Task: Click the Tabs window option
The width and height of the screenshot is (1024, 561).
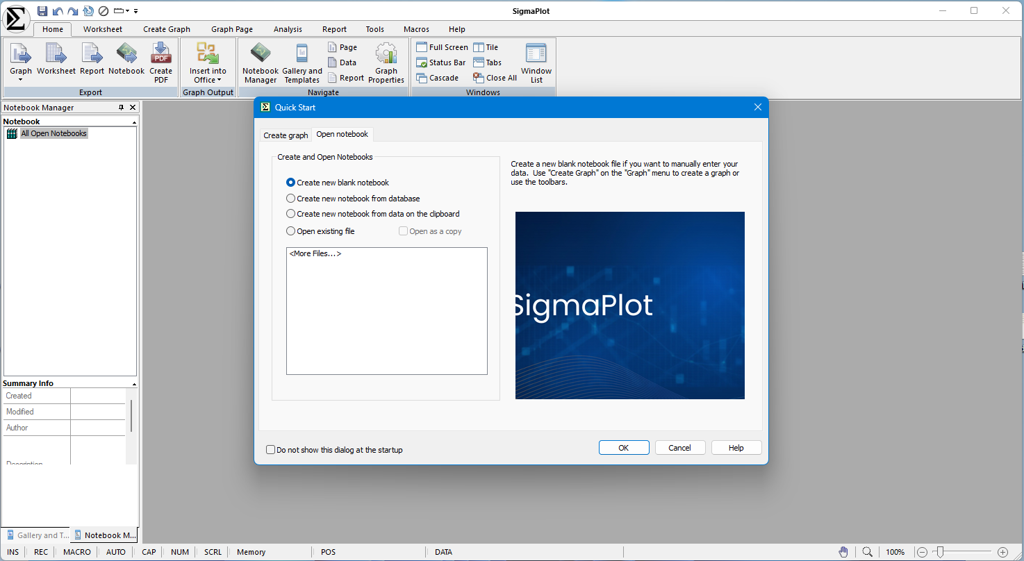Action: tap(487, 62)
